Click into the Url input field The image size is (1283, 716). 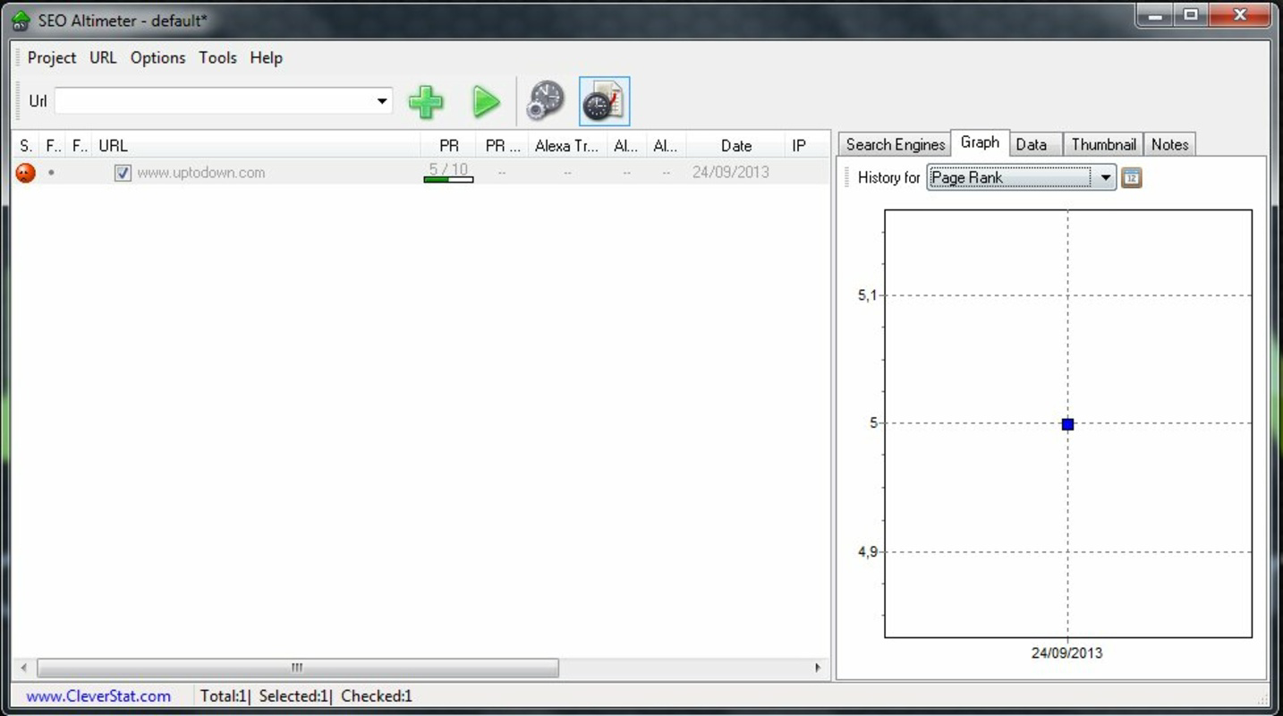213,101
